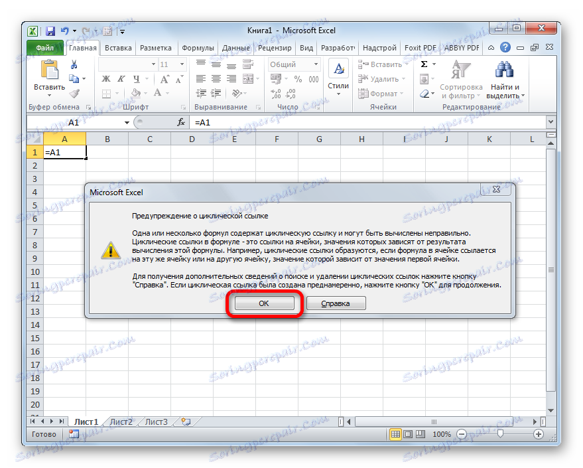Screen dimensions: 583x468
Task: Open the font size 11 dropdown
Action: coord(182,64)
